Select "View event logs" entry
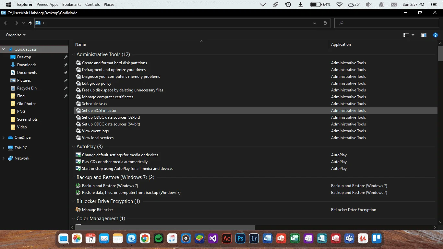443x249 pixels. pyautogui.click(x=95, y=131)
